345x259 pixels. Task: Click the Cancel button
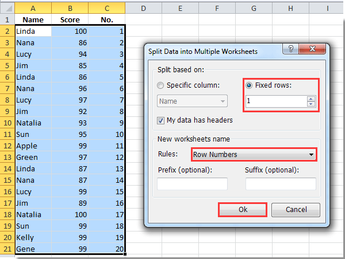296,210
